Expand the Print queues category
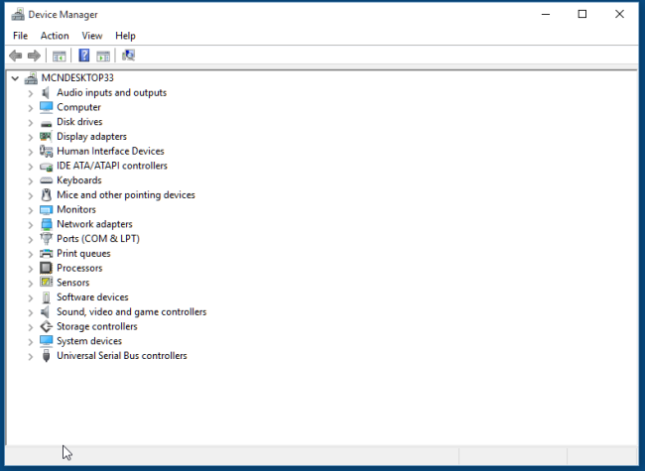 point(31,254)
